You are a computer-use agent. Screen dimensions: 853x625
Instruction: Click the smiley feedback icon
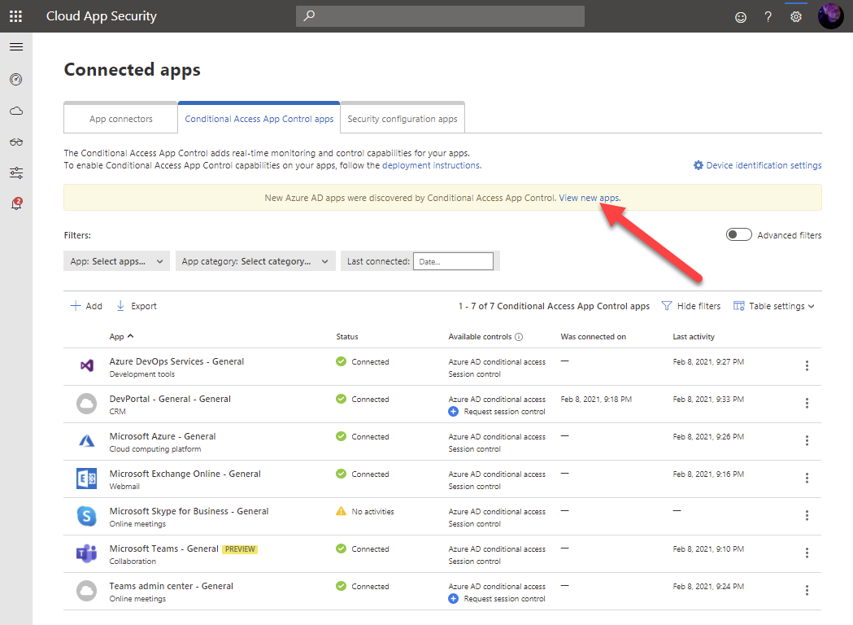click(740, 16)
